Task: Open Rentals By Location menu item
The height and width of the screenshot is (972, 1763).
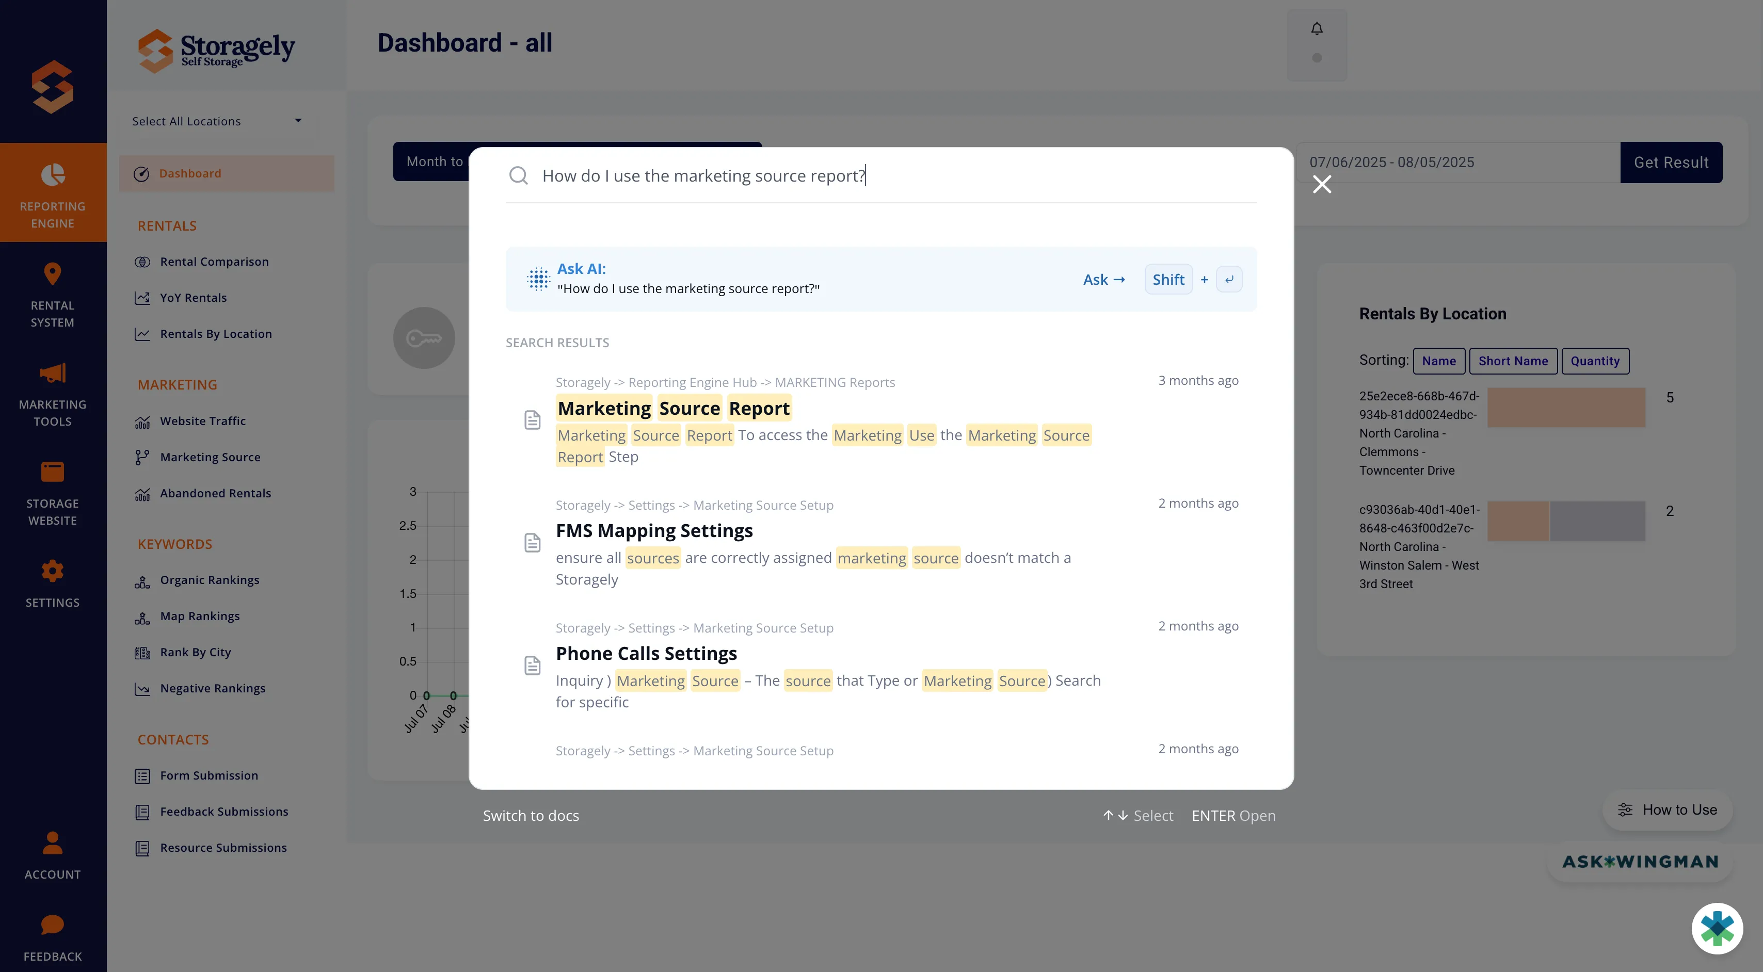Action: pos(216,334)
